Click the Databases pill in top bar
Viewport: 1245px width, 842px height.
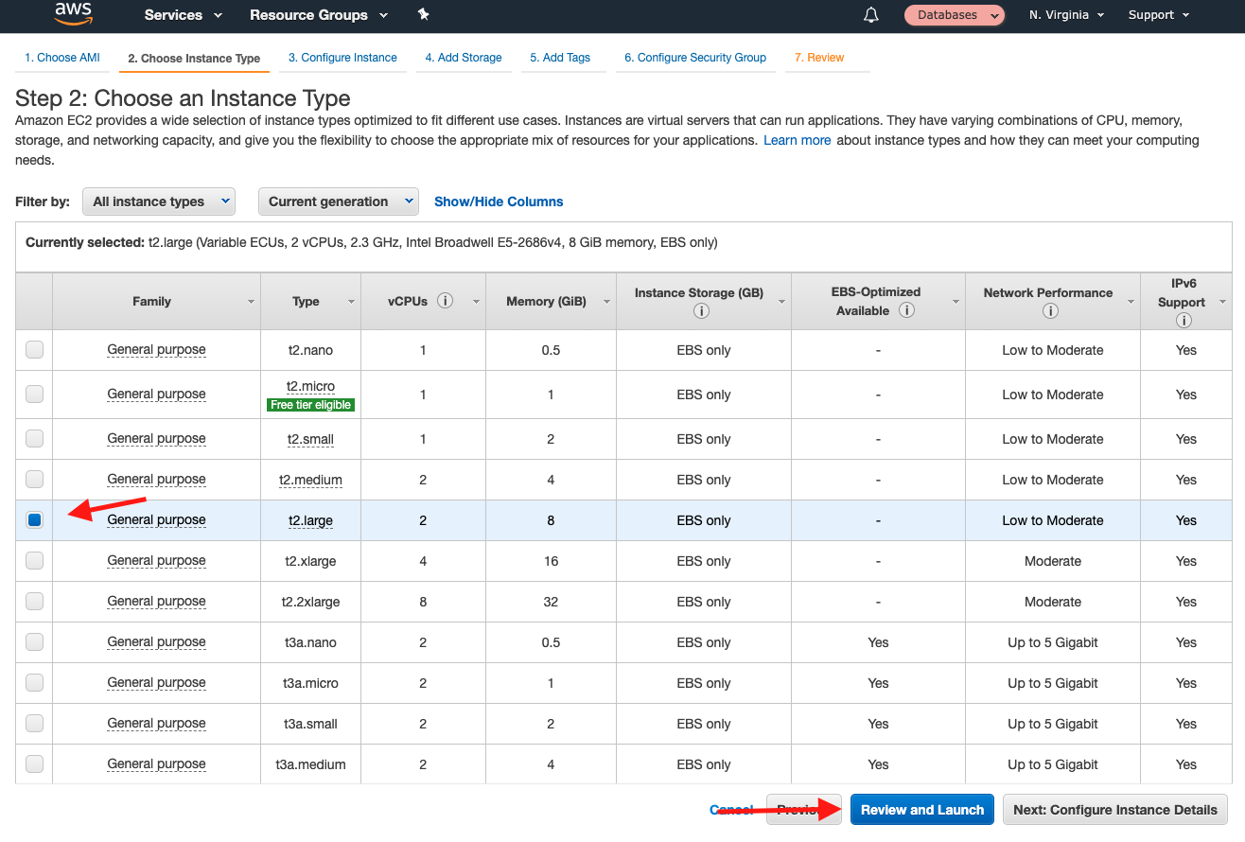954,14
